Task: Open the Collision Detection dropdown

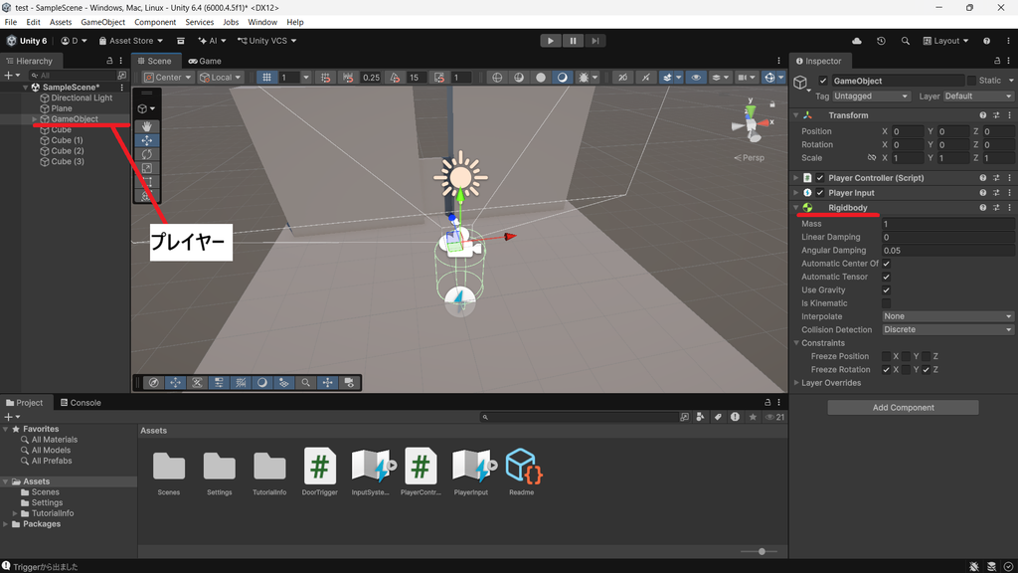Action: click(x=947, y=329)
